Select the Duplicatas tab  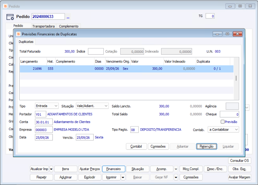pos(26,42)
